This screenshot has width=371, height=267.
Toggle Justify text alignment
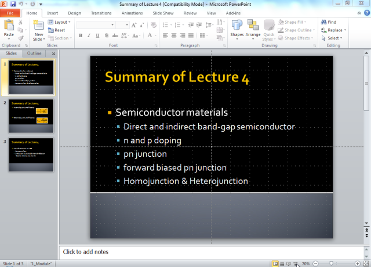pyautogui.click(x=191, y=35)
